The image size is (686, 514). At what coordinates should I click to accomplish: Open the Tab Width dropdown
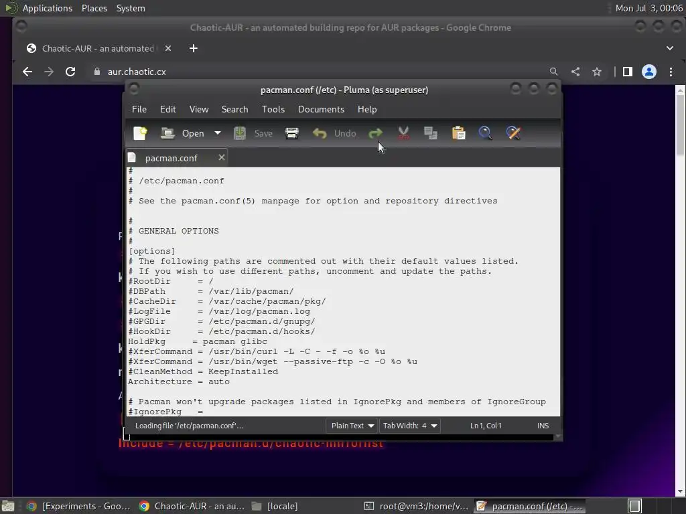pos(409,426)
